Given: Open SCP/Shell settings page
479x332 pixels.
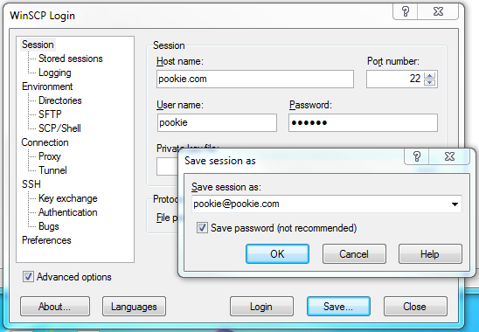Looking at the screenshot, I should (x=59, y=128).
